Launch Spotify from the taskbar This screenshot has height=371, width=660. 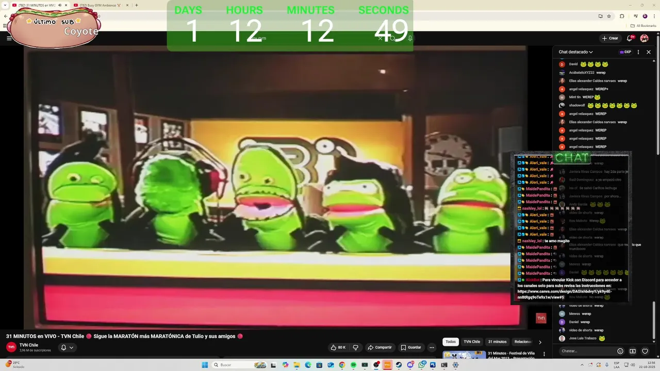pos(353,365)
